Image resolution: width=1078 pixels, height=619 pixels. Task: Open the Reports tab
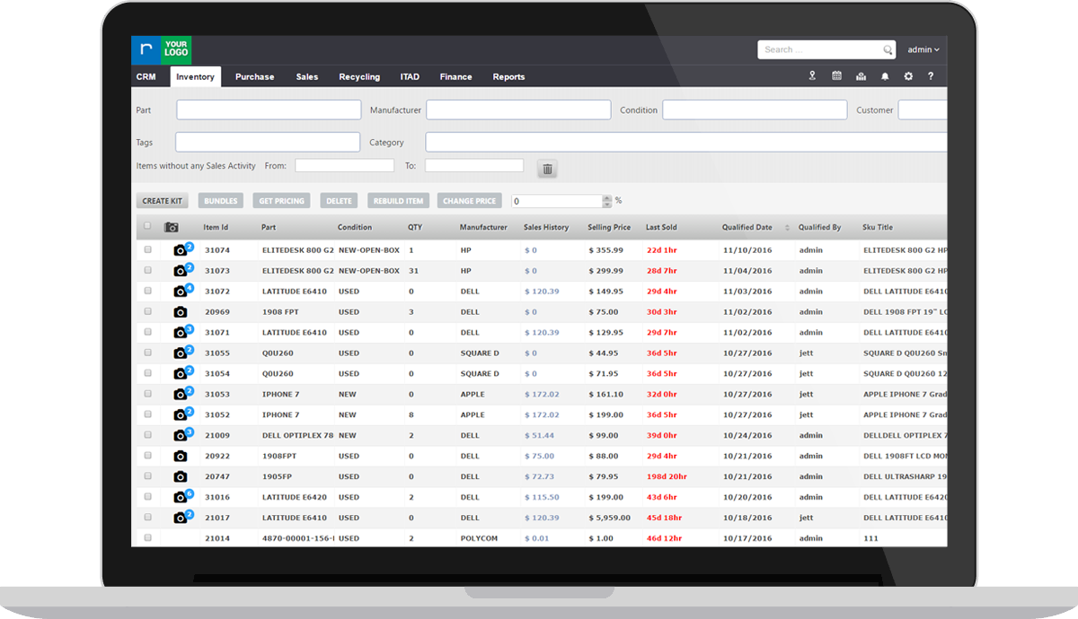pos(508,77)
